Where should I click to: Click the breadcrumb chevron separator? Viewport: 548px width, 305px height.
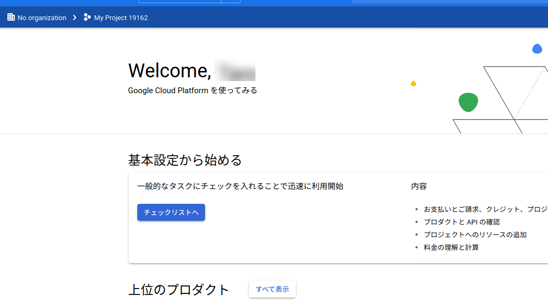(75, 17)
